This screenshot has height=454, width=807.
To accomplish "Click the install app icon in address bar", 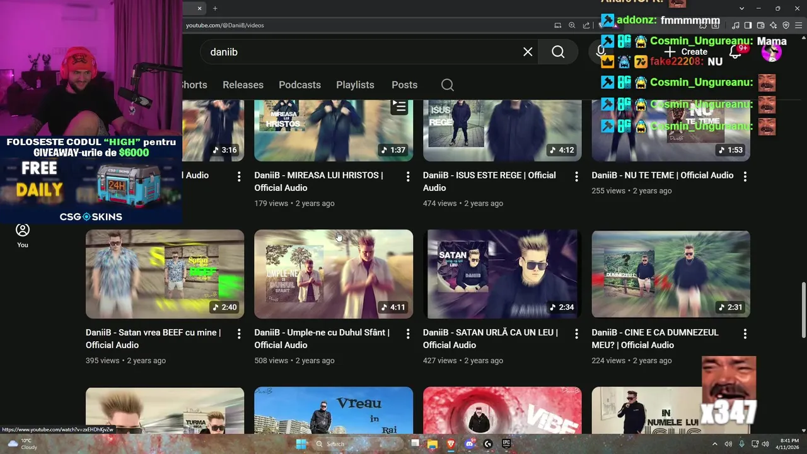I will point(558,25).
